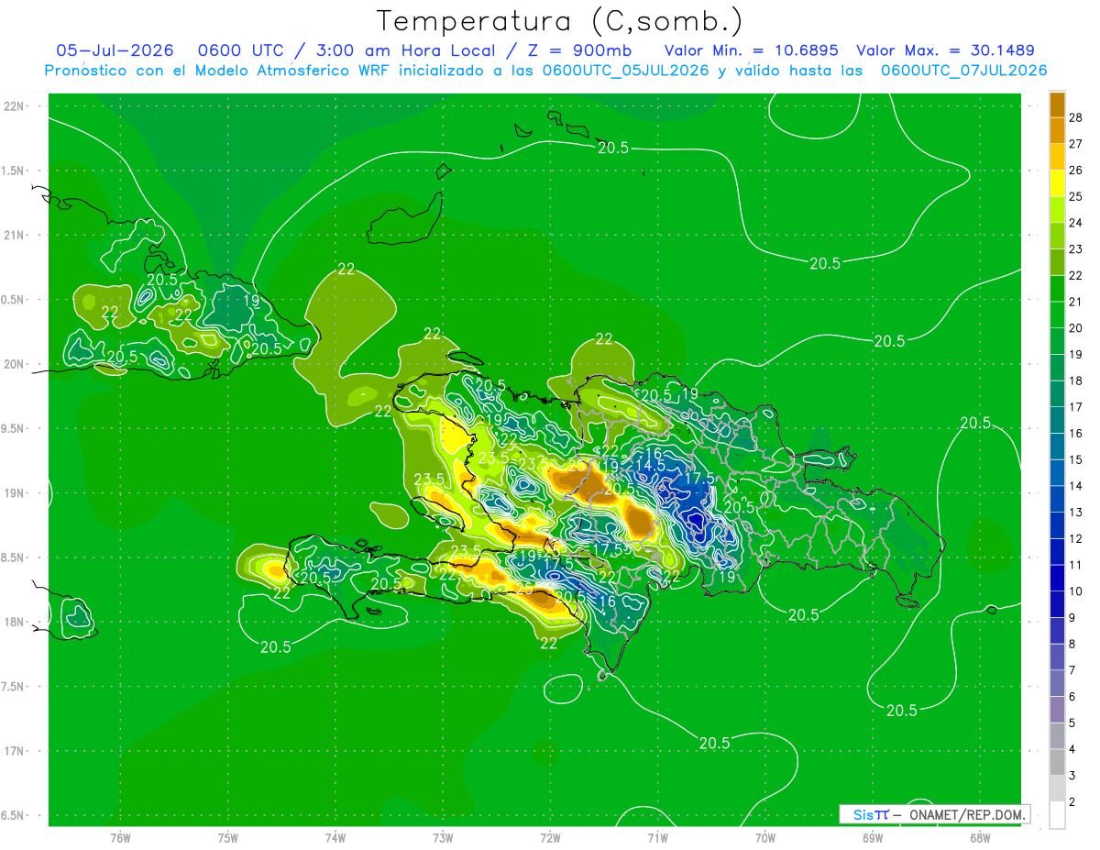
Task: Click the '22N' latitude axis label
Action: [x=15, y=106]
